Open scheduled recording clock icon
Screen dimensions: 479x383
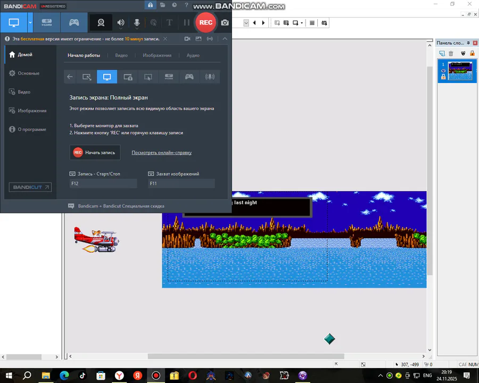click(x=174, y=5)
